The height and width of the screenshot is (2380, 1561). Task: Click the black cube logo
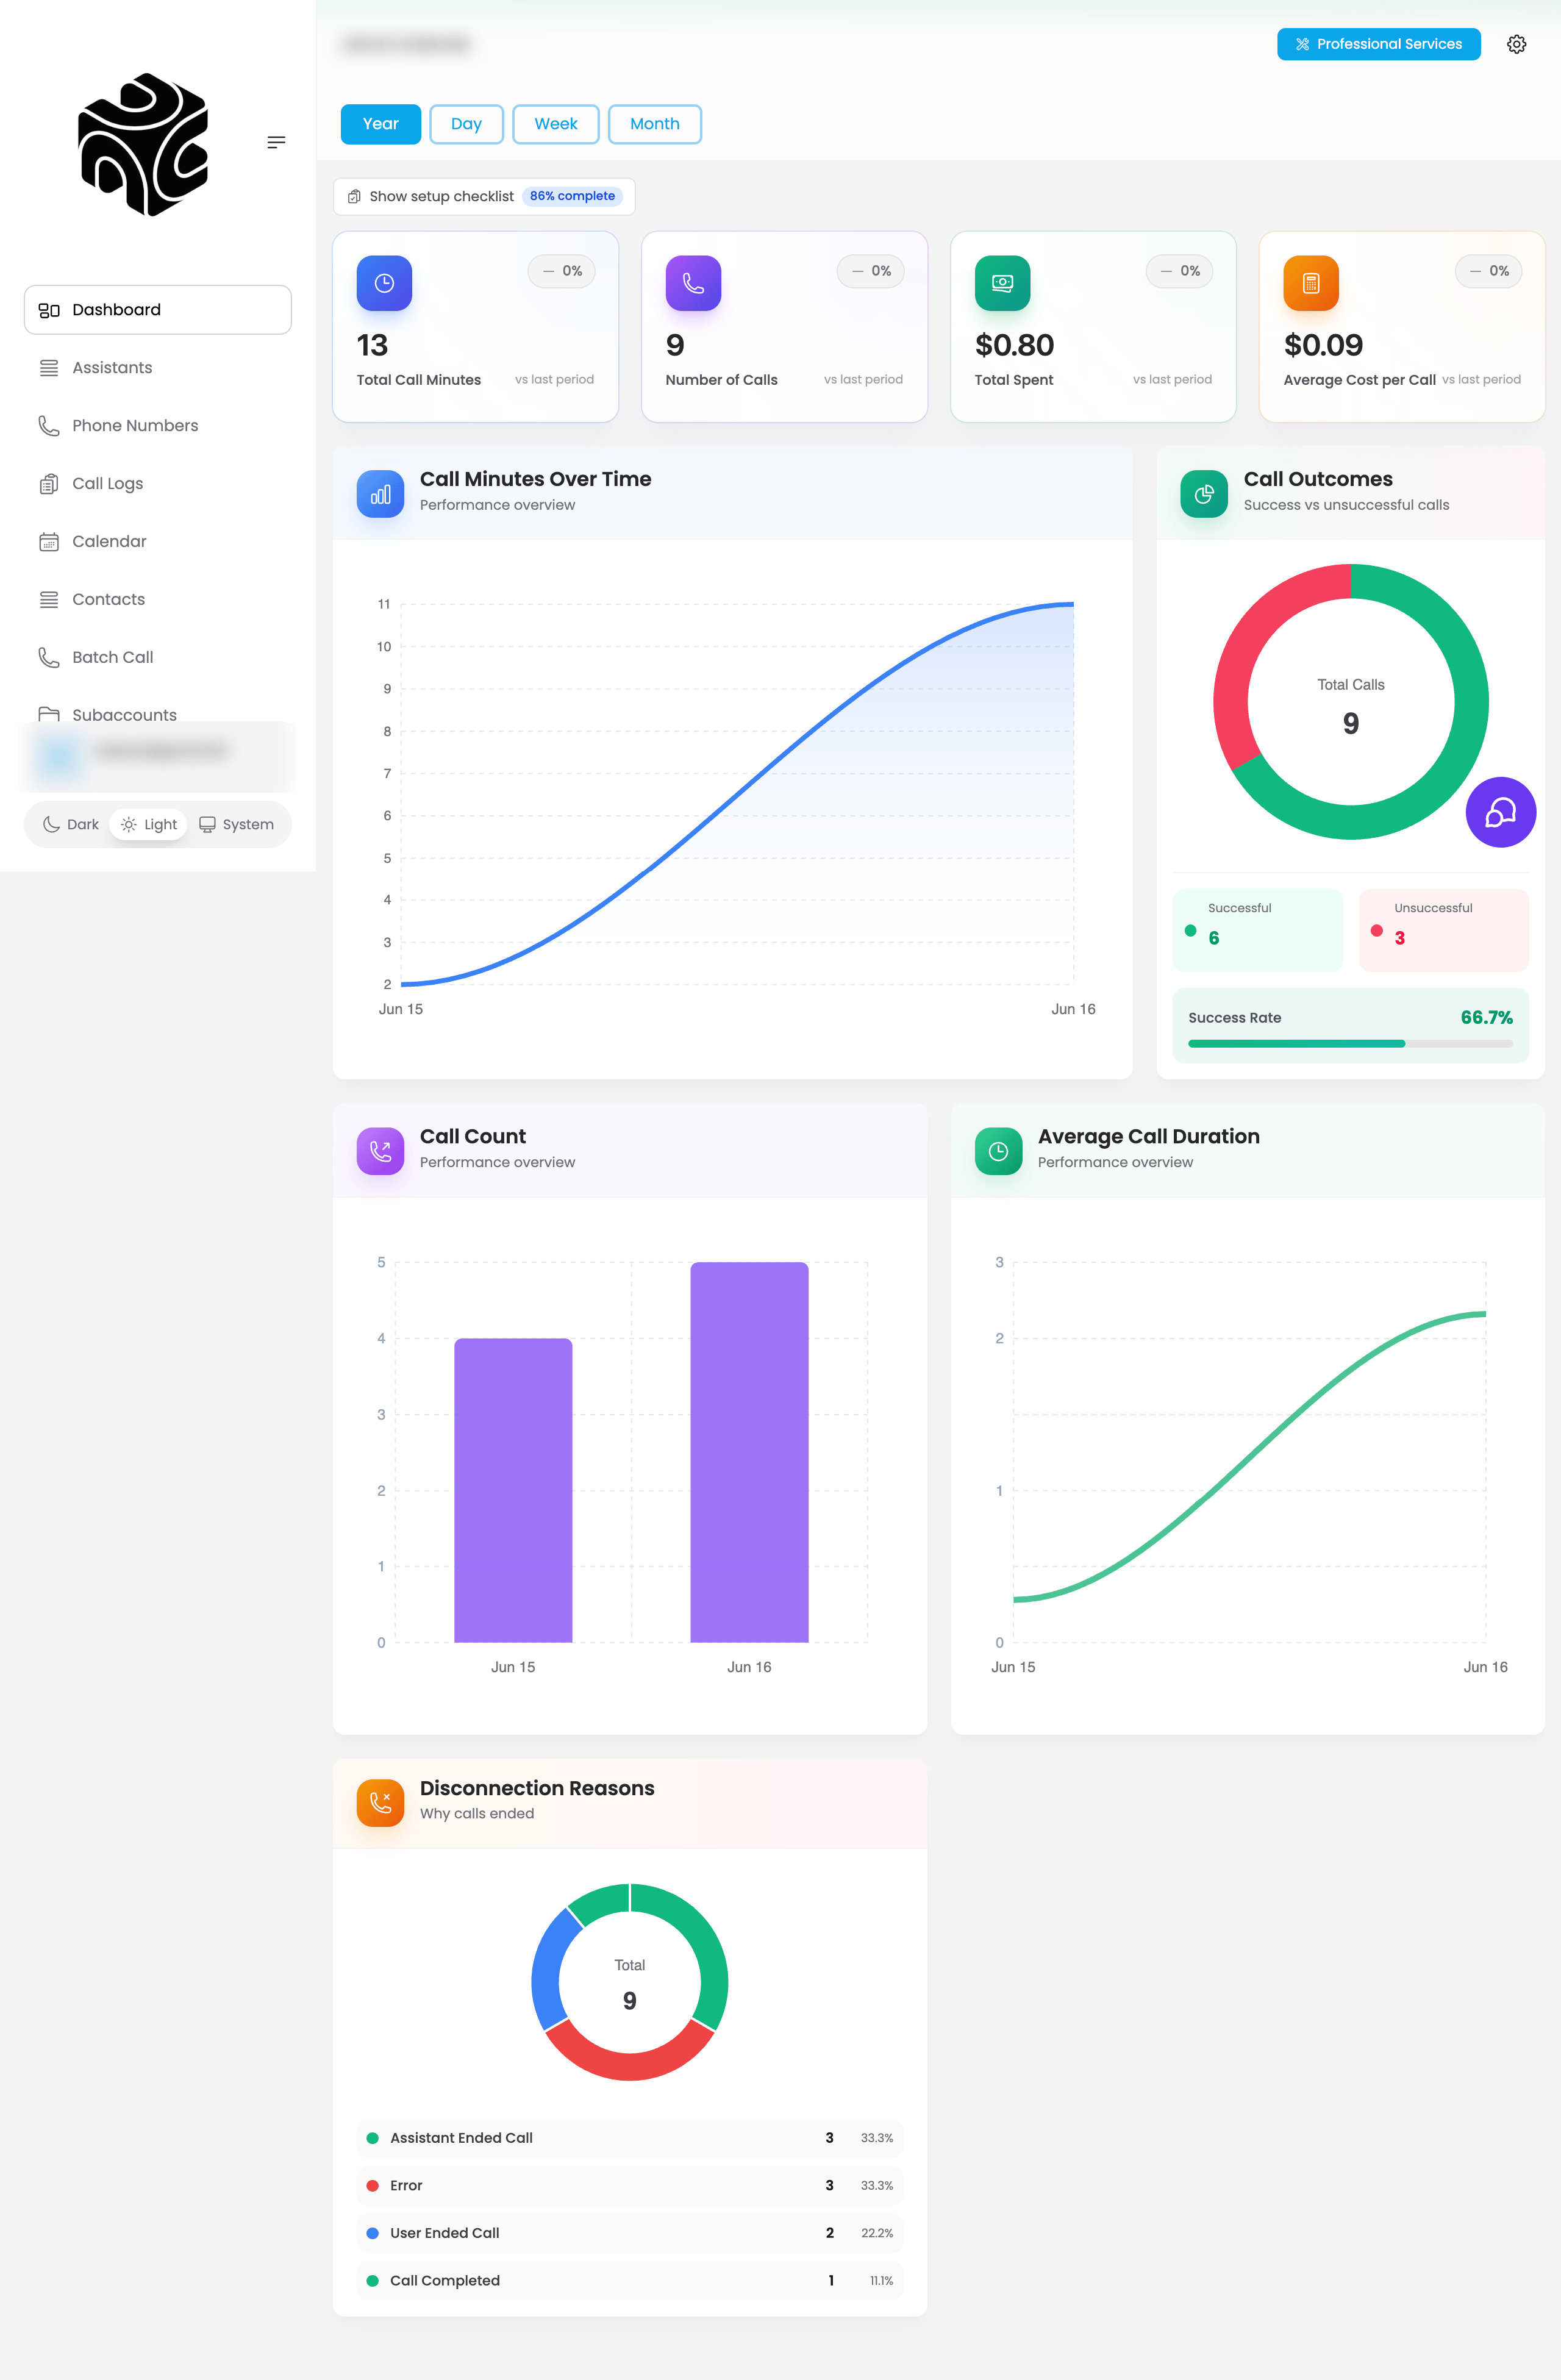coord(143,144)
